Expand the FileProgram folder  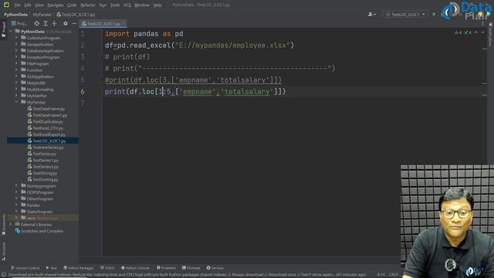(16, 63)
